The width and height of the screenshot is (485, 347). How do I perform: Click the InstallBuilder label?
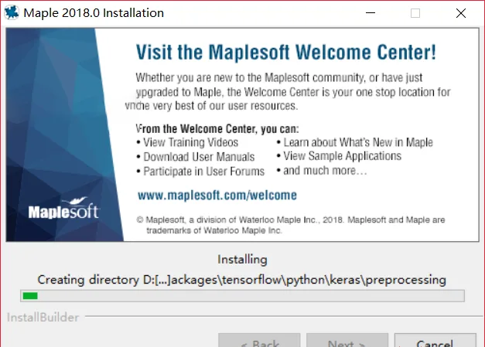(x=43, y=318)
